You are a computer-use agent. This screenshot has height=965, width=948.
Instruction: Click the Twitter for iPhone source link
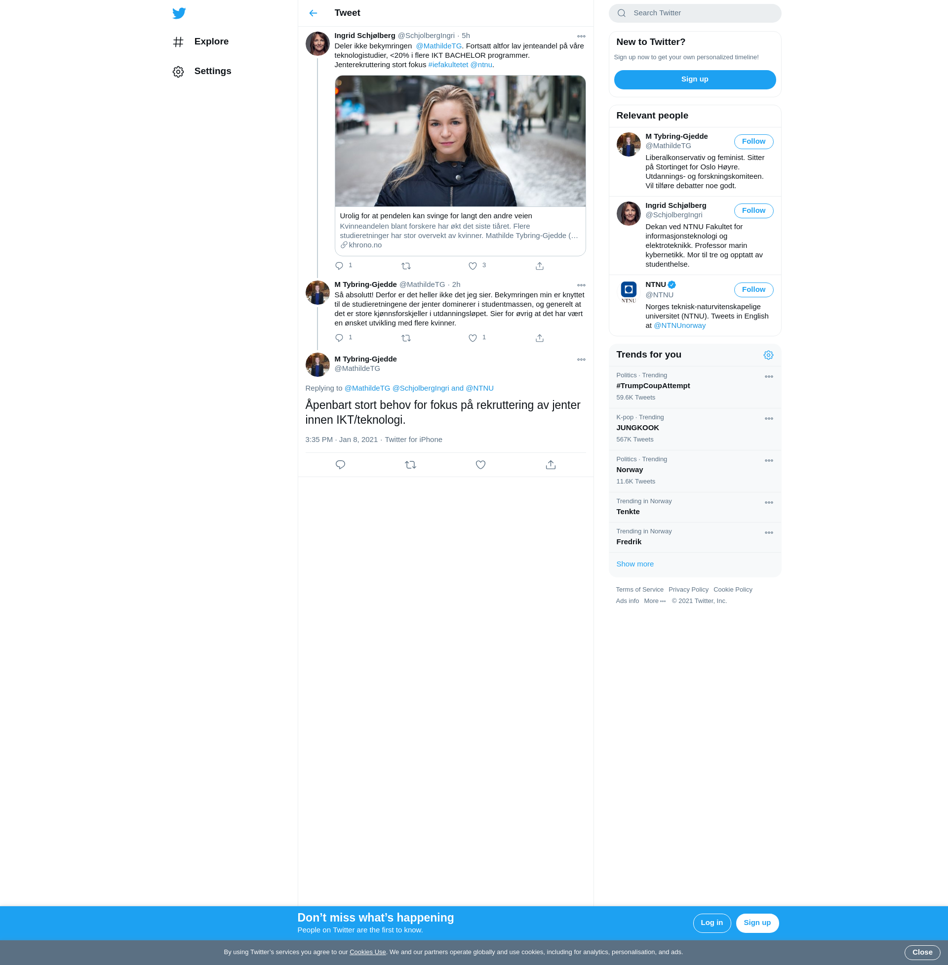(413, 440)
